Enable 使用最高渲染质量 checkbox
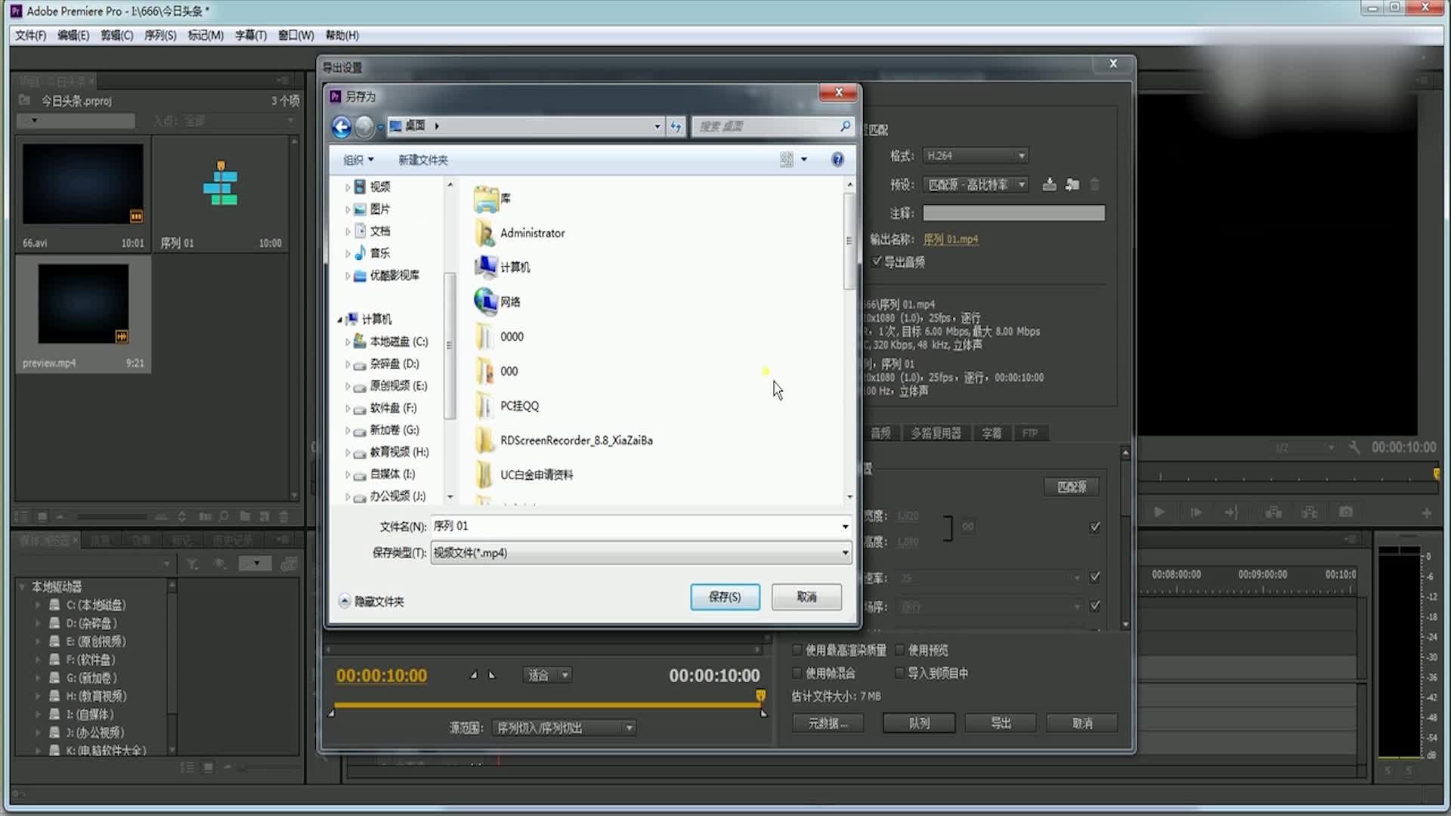Screen dimensions: 1451x816 (797, 650)
